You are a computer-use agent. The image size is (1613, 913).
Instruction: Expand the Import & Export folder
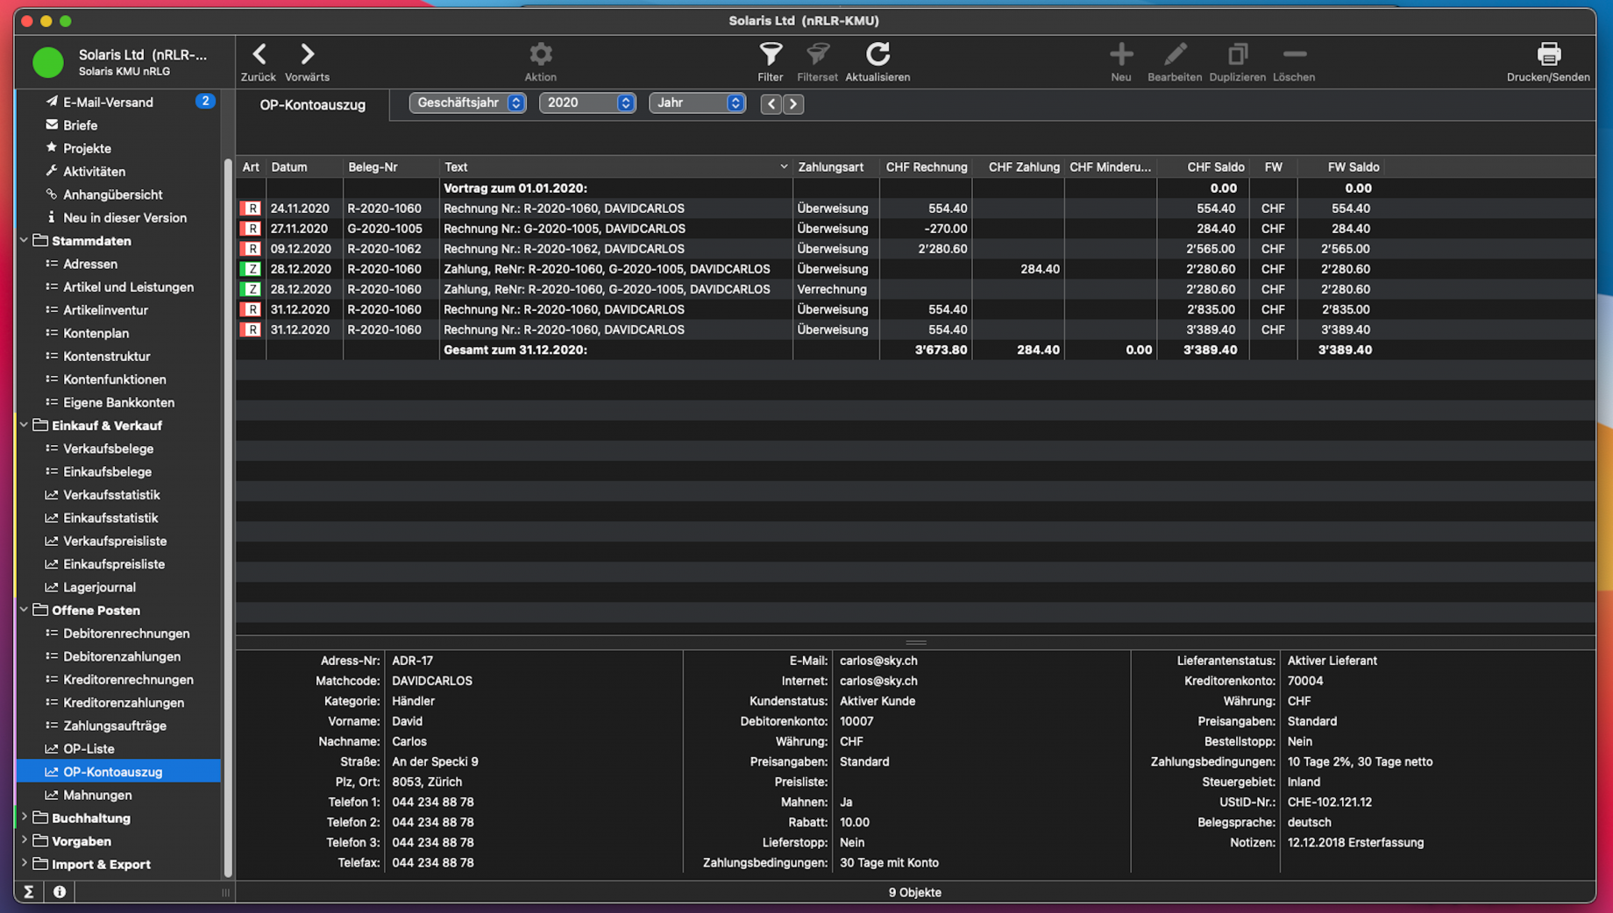[x=25, y=864]
